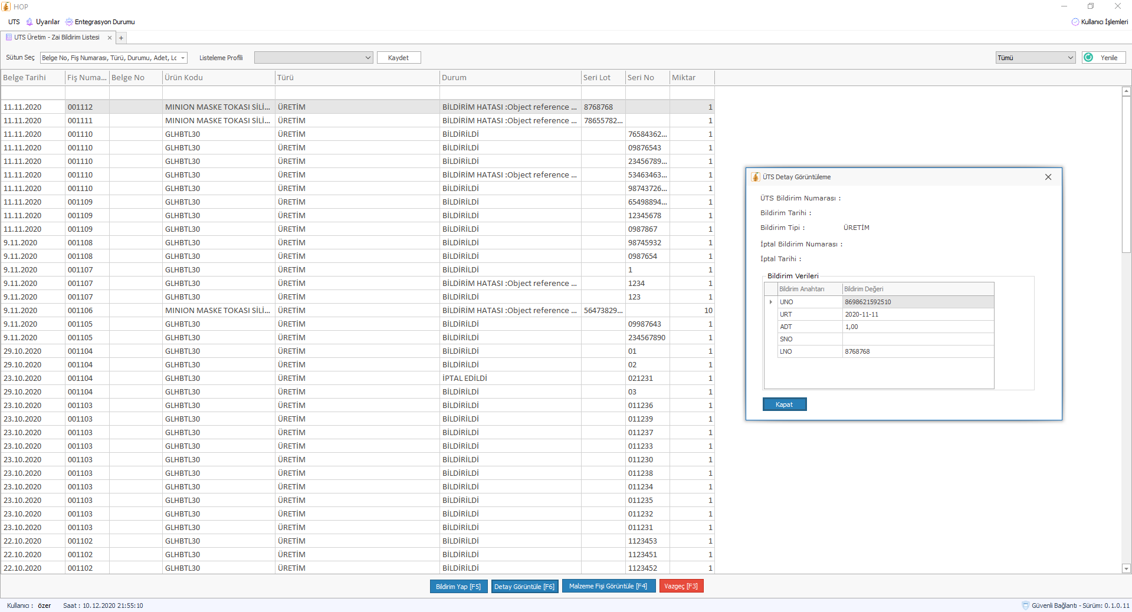Select row with Fiş number 001111
1132x612 pixels.
(x=357, y=120)
